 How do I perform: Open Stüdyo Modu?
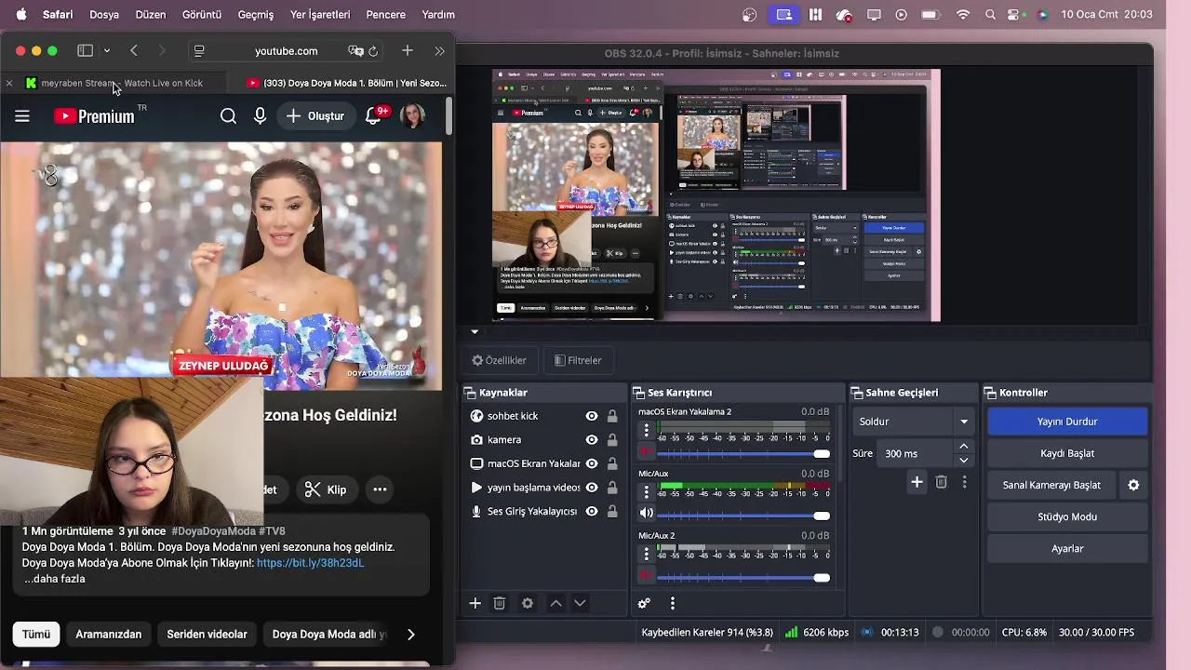[x=1067, y=516]
